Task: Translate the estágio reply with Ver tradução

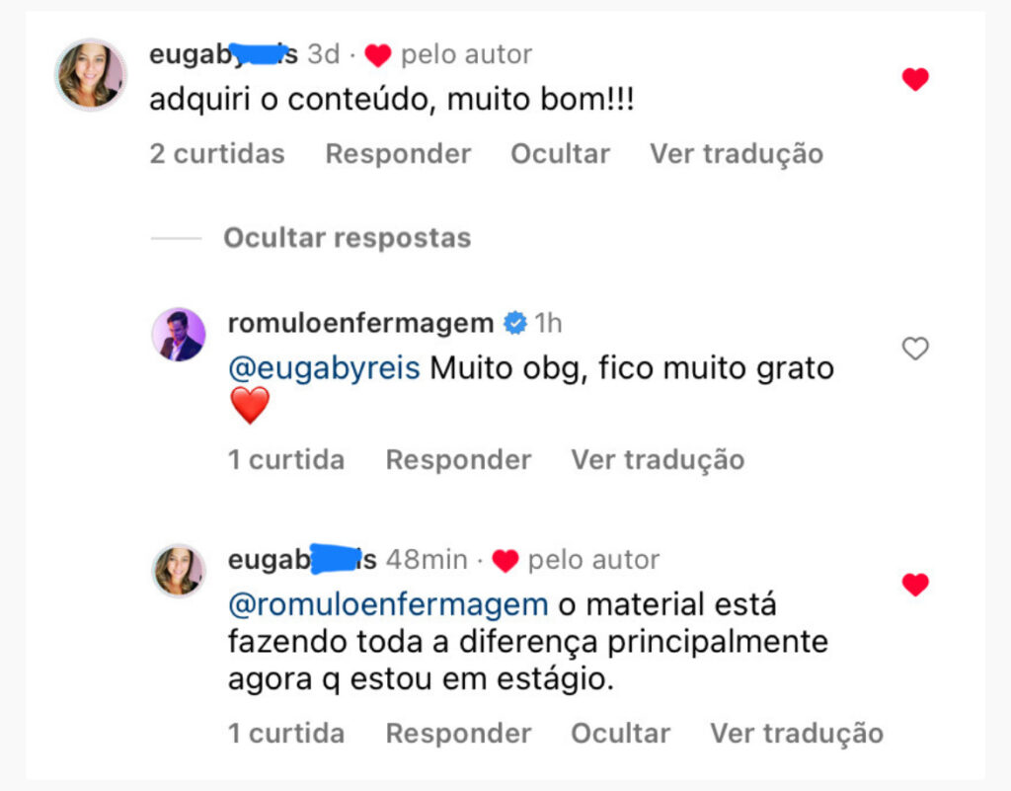Action: point(796,734)
